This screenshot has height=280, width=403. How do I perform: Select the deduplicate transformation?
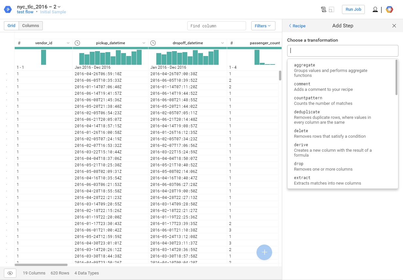341,117
